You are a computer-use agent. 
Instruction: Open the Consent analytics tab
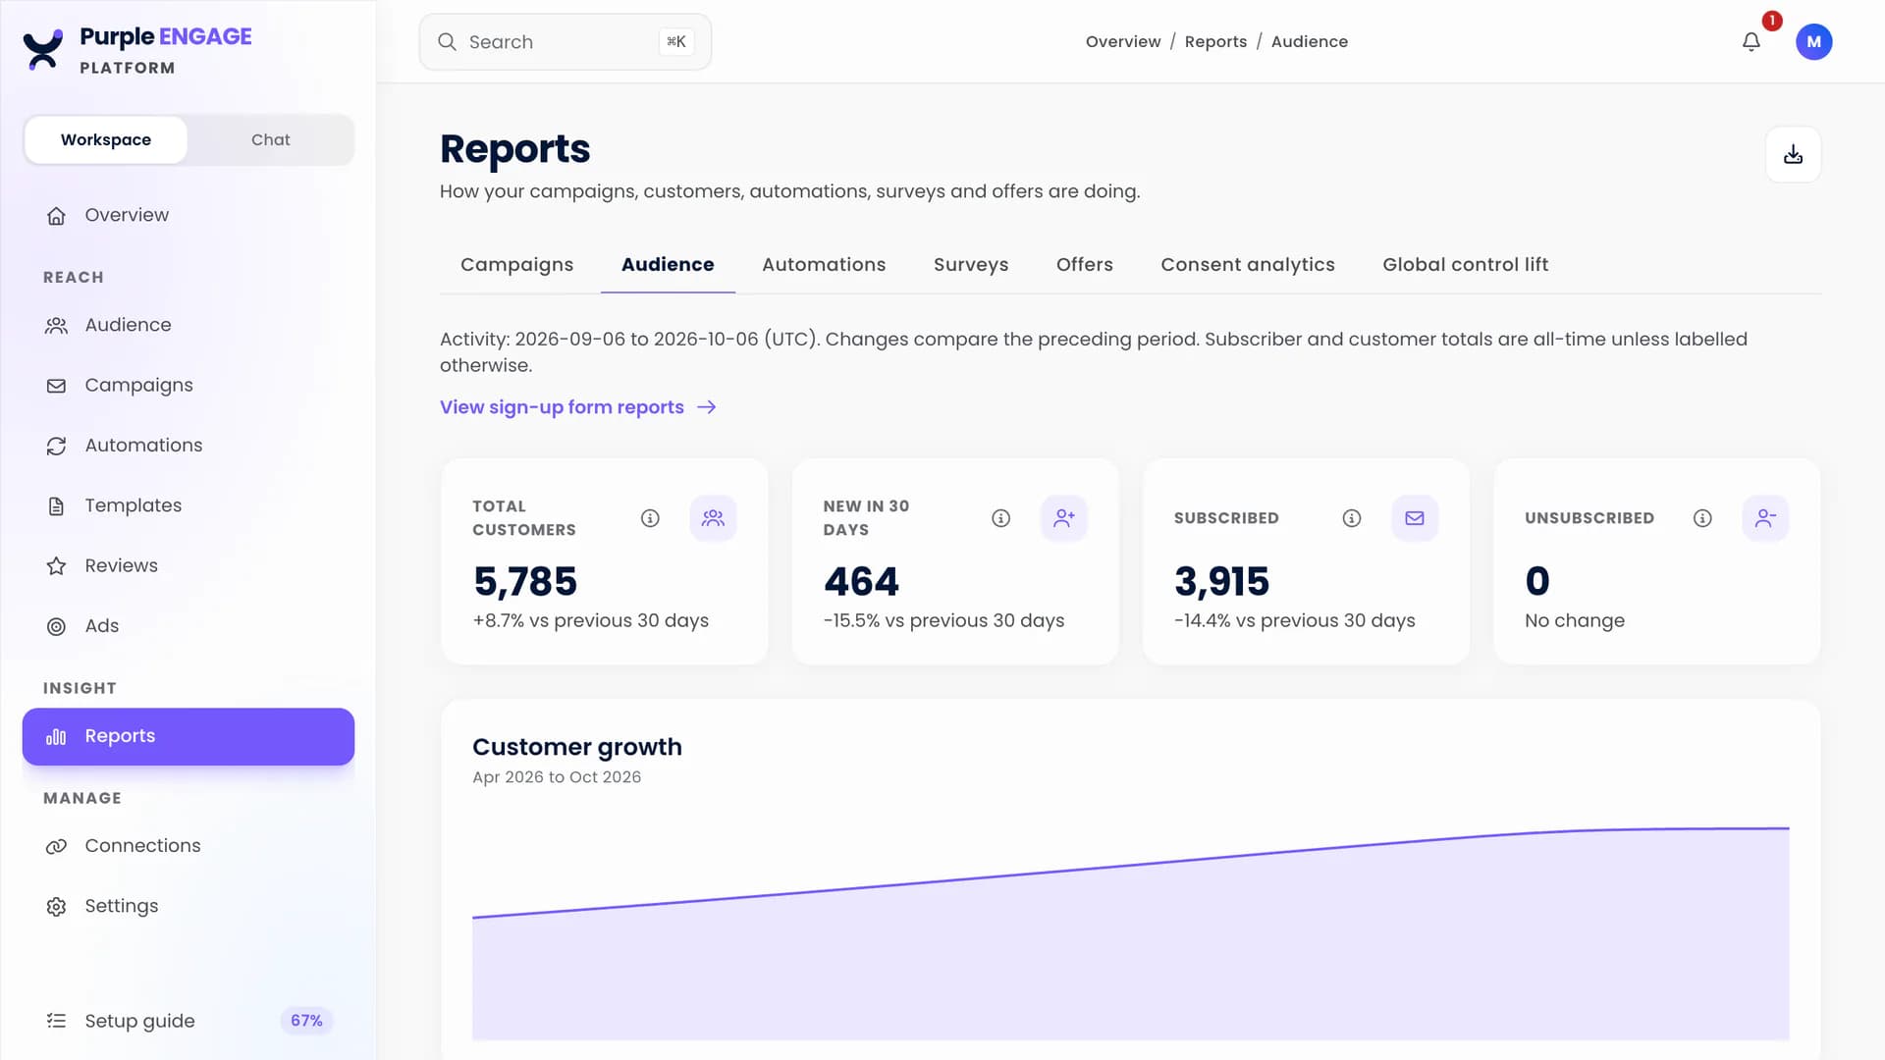coord(1247,264)
